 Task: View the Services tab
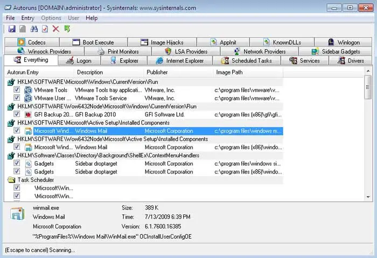[x=305, y=60]
